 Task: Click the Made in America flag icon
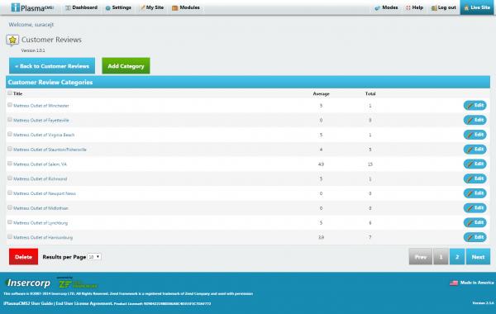click(x=454, y=283)
